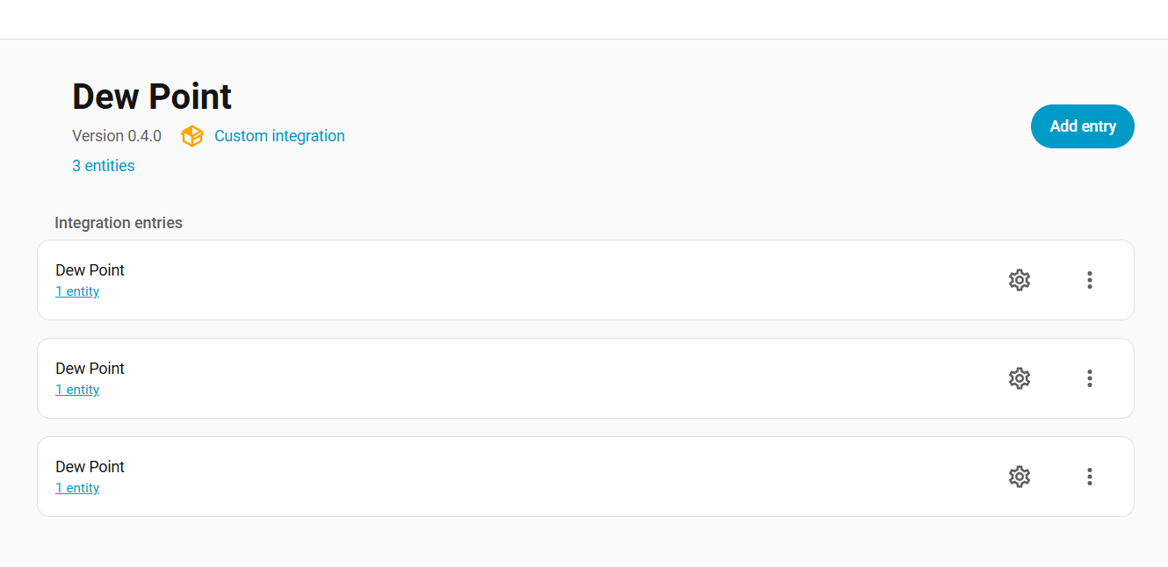Show more options for third Dew Point entry
Screen dimensions: 1168x567
(x=1089, y=477)
